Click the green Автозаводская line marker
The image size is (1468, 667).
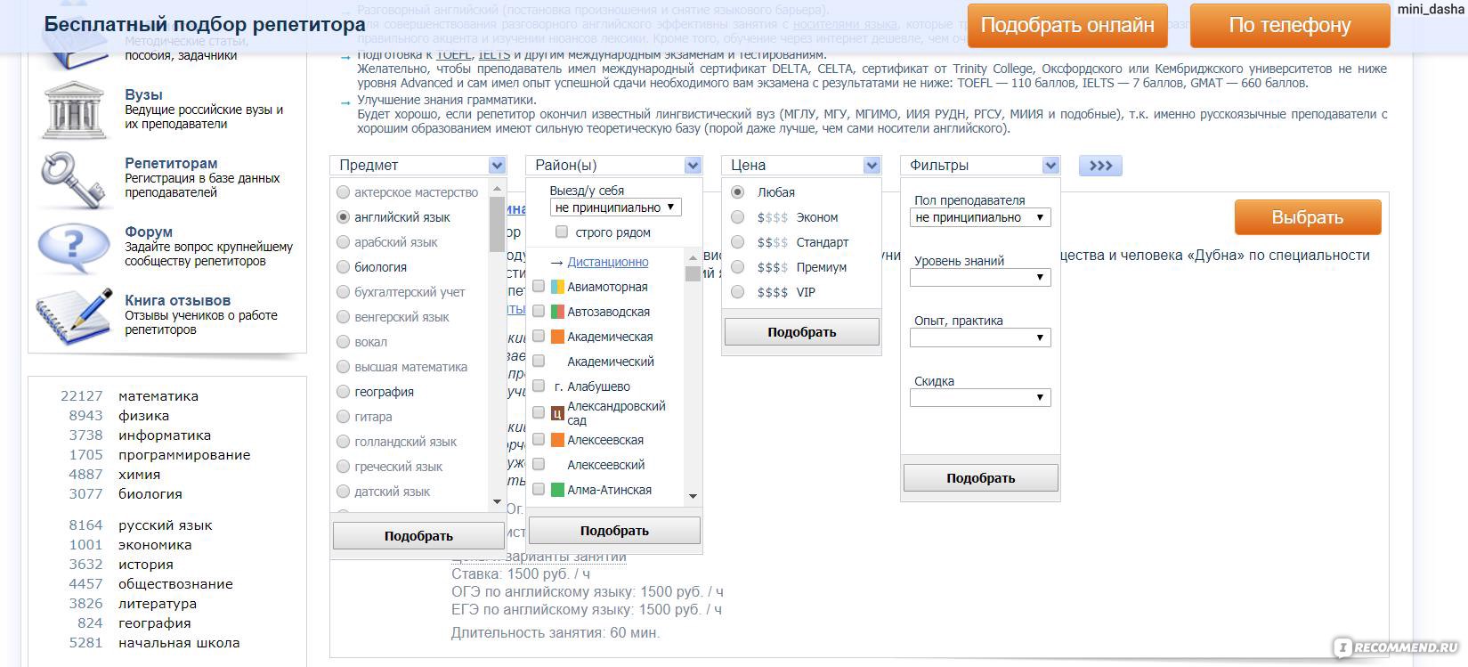point(557,312)
